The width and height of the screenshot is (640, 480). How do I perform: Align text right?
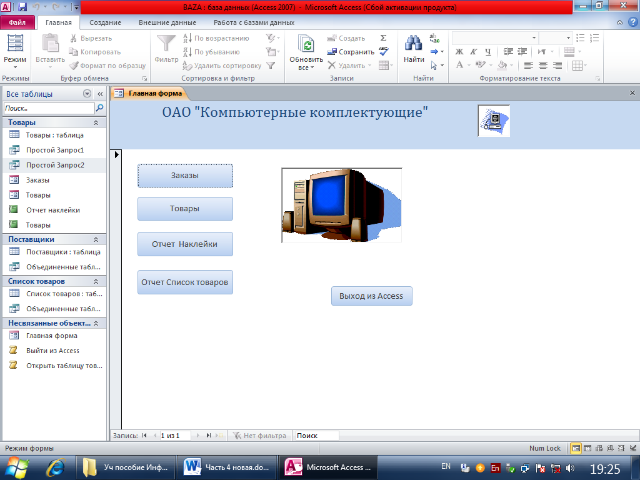(557, 65)
